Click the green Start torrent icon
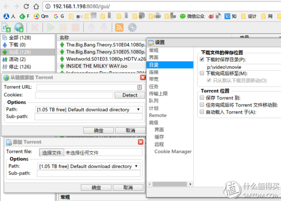 coord(51,28)
